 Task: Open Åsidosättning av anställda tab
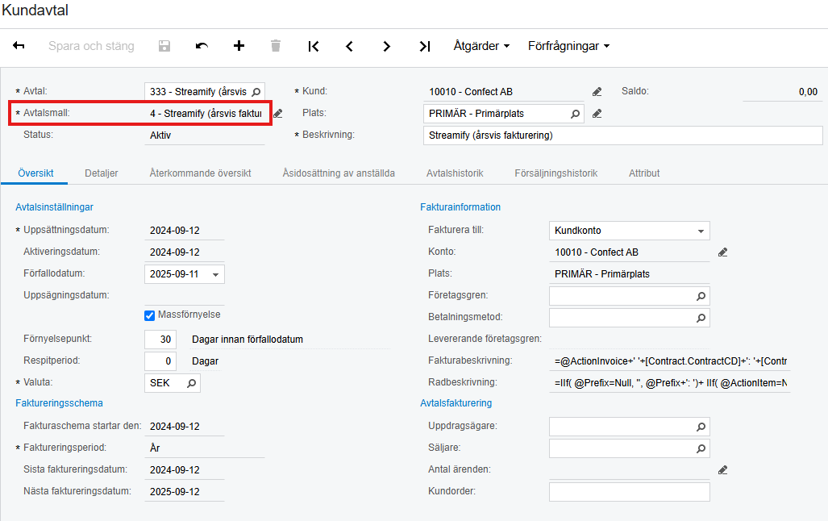click(339, 173)
